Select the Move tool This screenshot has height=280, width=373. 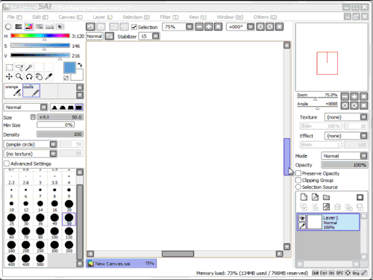click(x=9, y=77)
